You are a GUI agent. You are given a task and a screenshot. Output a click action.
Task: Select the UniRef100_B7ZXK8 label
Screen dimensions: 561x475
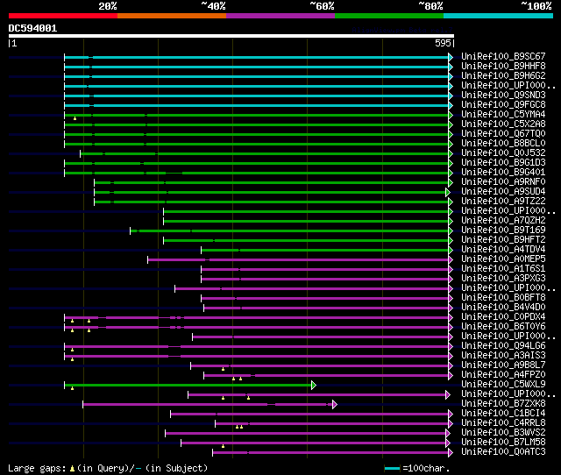tap(503, 404)
